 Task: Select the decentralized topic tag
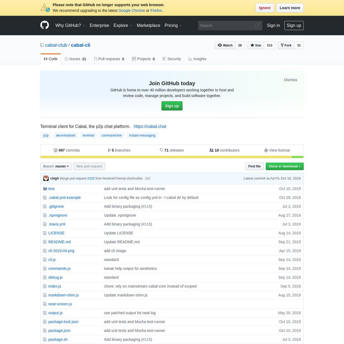pos(66,135)
